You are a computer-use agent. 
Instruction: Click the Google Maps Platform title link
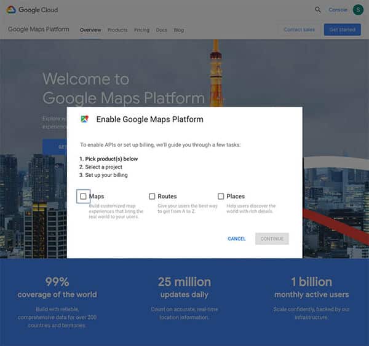[x=38, y=29]
